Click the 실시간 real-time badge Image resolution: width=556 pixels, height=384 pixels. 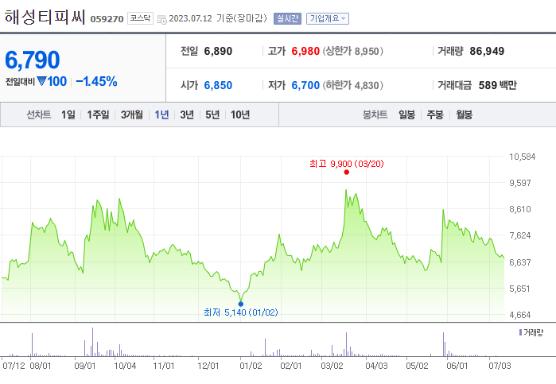point(287,18)
